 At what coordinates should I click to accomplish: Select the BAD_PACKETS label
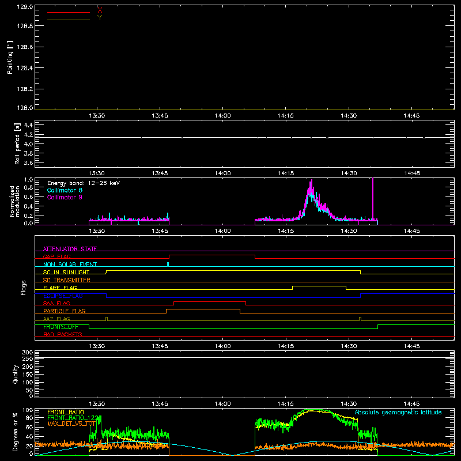(63, 335)
